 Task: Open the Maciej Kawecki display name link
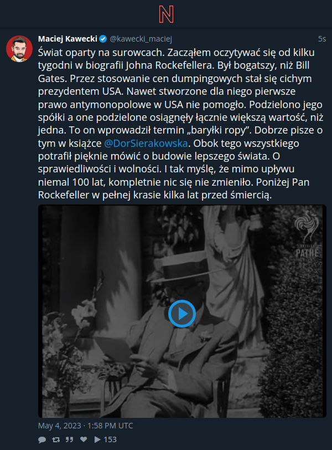tap(68, 39)
